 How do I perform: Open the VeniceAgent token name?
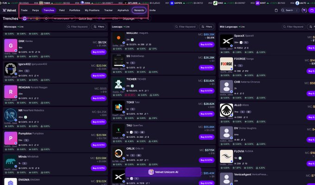pos(251,174)
